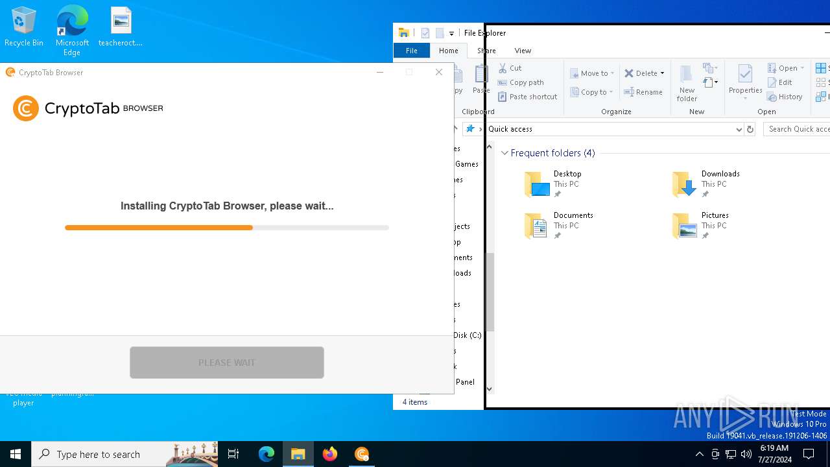830x467 pixels.
Task: Click the Properties quick access toolbar icon
Action: [425, 33]
